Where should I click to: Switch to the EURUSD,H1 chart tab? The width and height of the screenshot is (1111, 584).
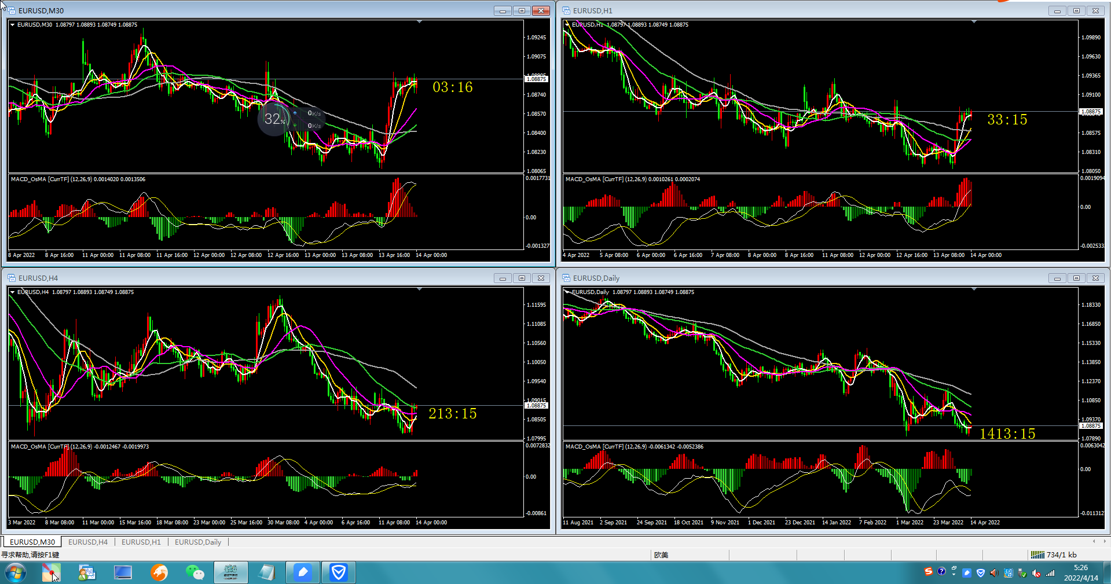click(141, 542)
